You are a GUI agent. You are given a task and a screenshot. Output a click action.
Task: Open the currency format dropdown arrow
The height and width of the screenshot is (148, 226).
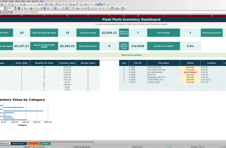click(x=79, y=8)
